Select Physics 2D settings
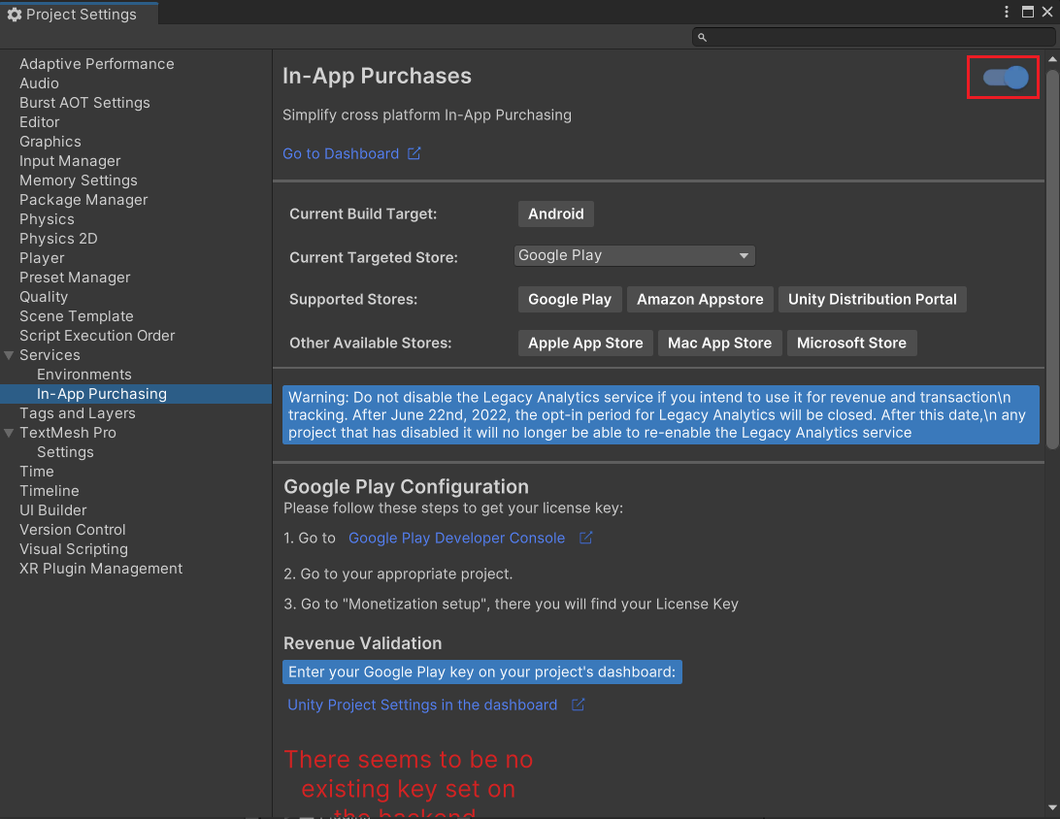1060x819 pixels. (x=58, y=239)
